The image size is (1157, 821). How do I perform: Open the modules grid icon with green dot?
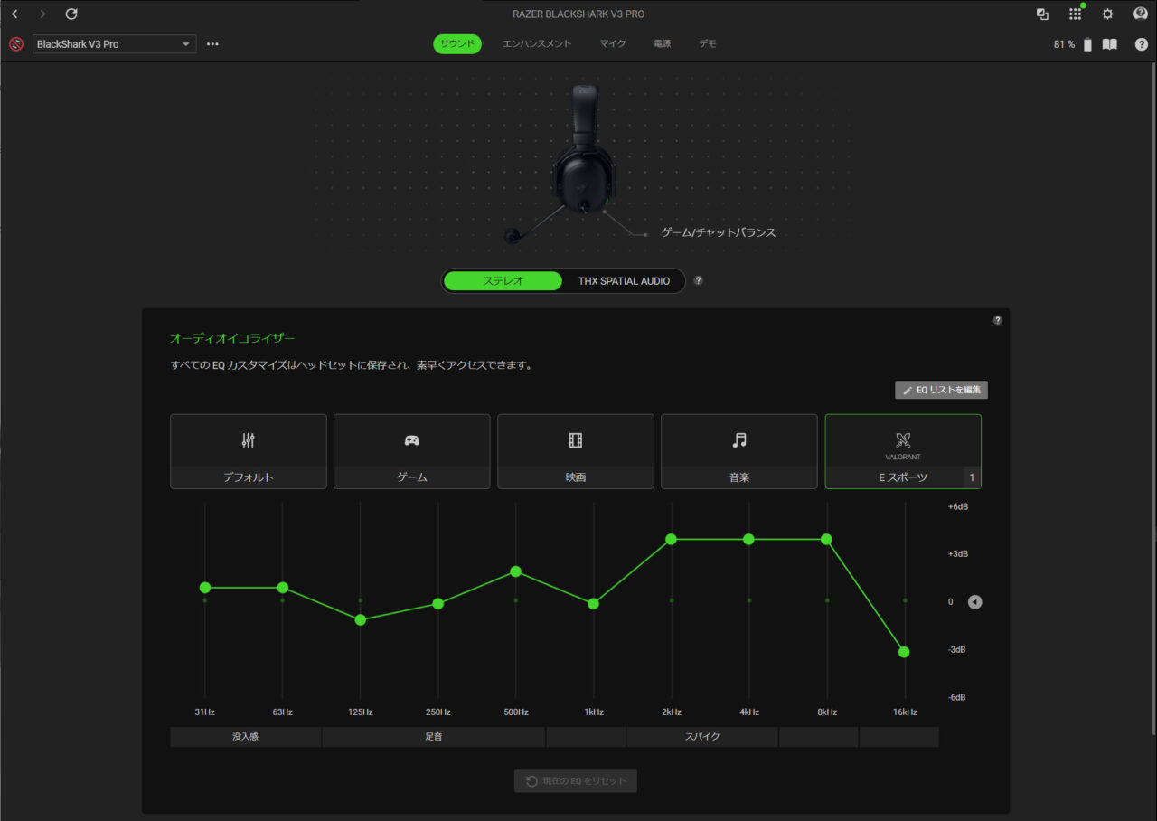click(1075, 14)
